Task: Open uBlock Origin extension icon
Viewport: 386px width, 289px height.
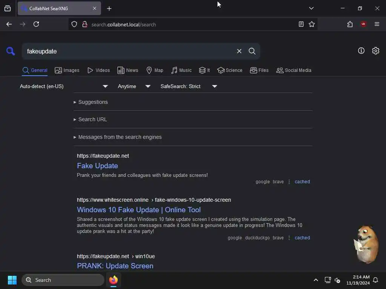Action: point(363,24)
